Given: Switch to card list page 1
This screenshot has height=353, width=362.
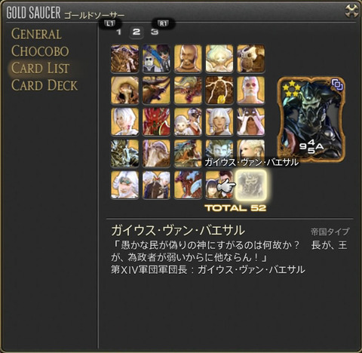Looking at the screenshot, I should tap(119, 32).
